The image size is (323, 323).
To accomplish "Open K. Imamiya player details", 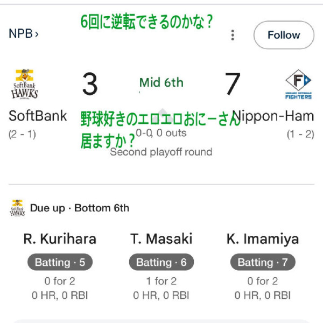I will click(x=263, y=238).
